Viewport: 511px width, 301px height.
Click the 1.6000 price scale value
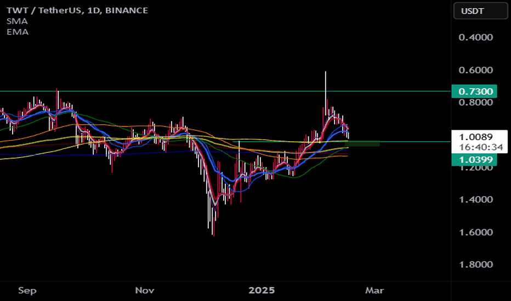[476, 233]
